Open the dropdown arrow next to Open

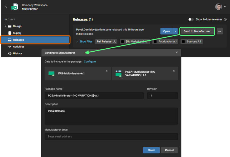(175, 31)
